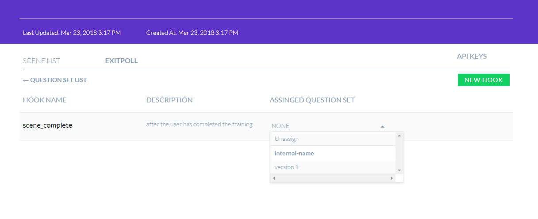Viewport: 538px width, 219px height.
Task: Click the ASSINGED QUESTION SET column header
Action: click(x=312, y=100)
